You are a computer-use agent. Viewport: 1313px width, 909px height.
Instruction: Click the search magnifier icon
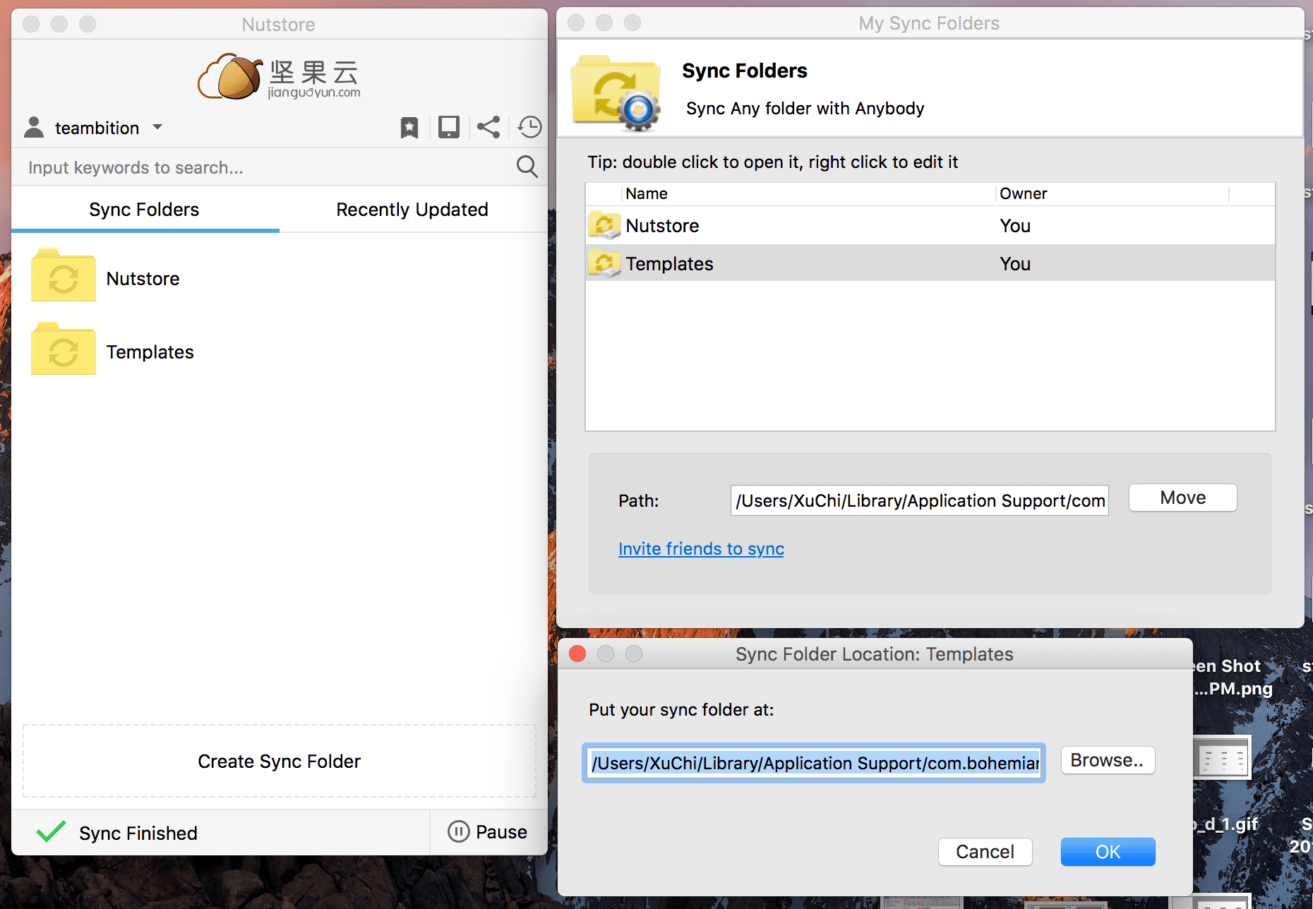coord(527,167)
